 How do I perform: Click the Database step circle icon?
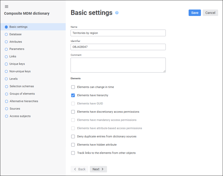coord(6,34)
